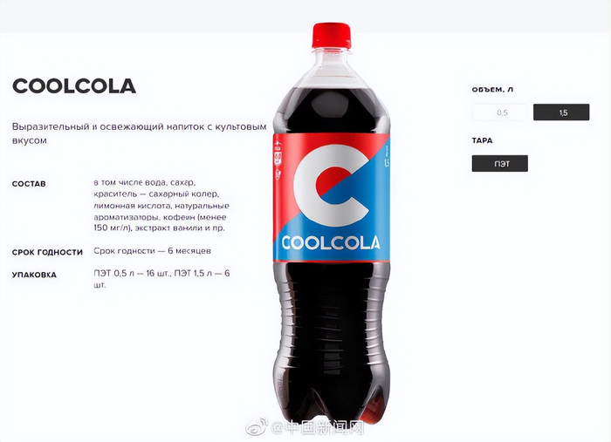Click the ТАРА heading above ПЭТ
This screenshot has height=442, width=611.
(x=482, y=140)
